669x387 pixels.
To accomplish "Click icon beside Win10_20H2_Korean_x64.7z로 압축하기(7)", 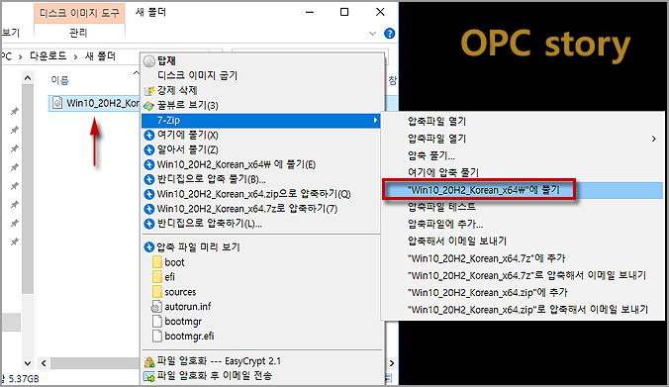I will [148, 209].
